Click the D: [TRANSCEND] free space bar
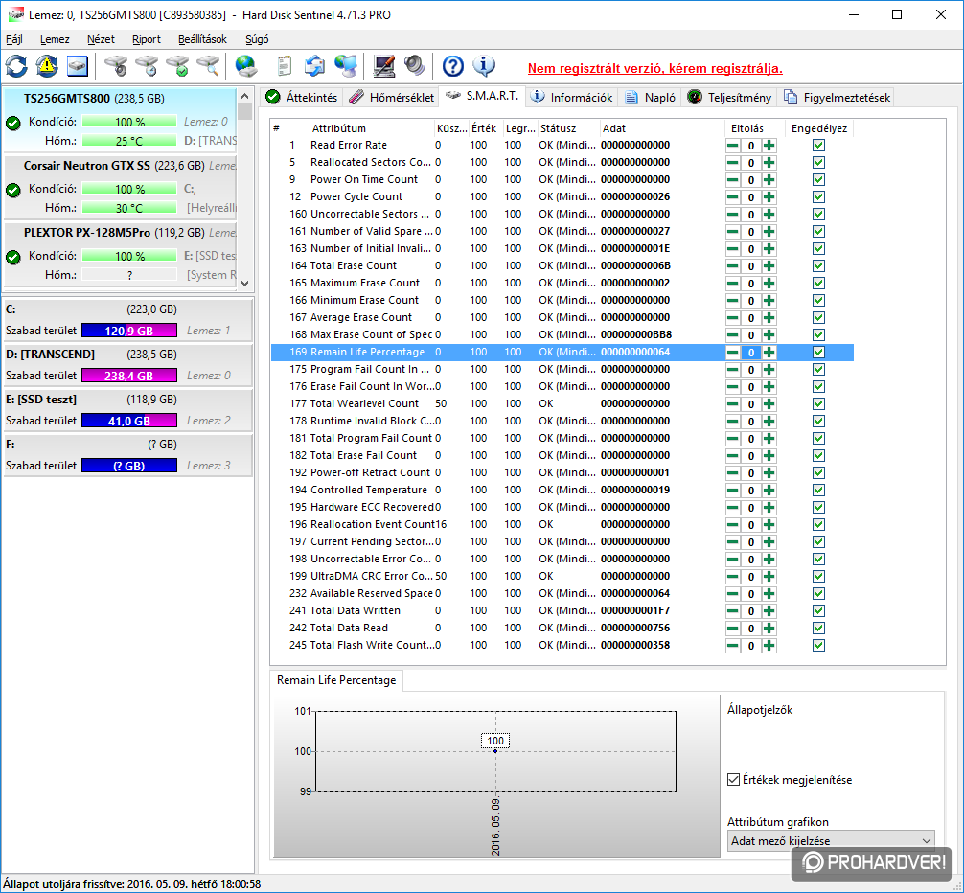This screenshot has width=964, height=893. click(x=129, y=376)
